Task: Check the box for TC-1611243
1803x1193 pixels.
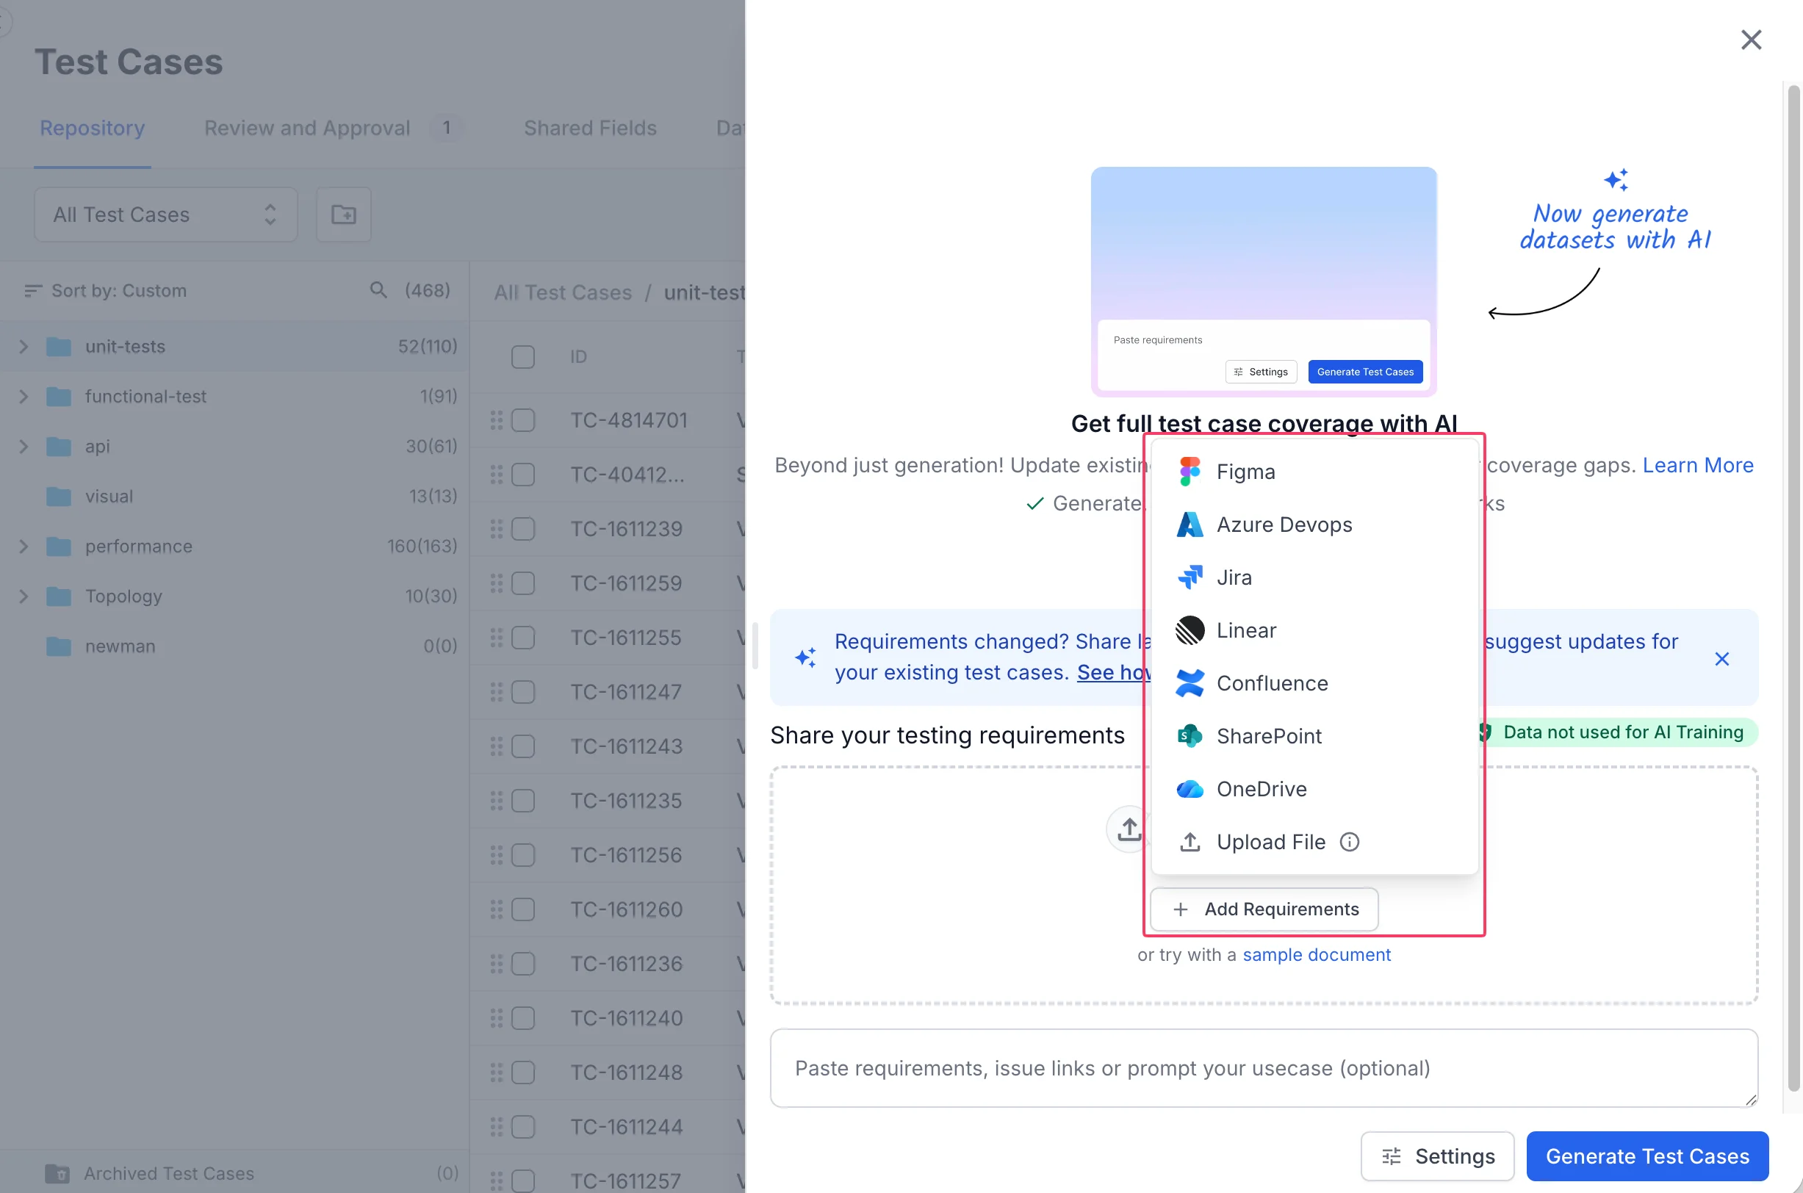Action: tap(522, 746)
